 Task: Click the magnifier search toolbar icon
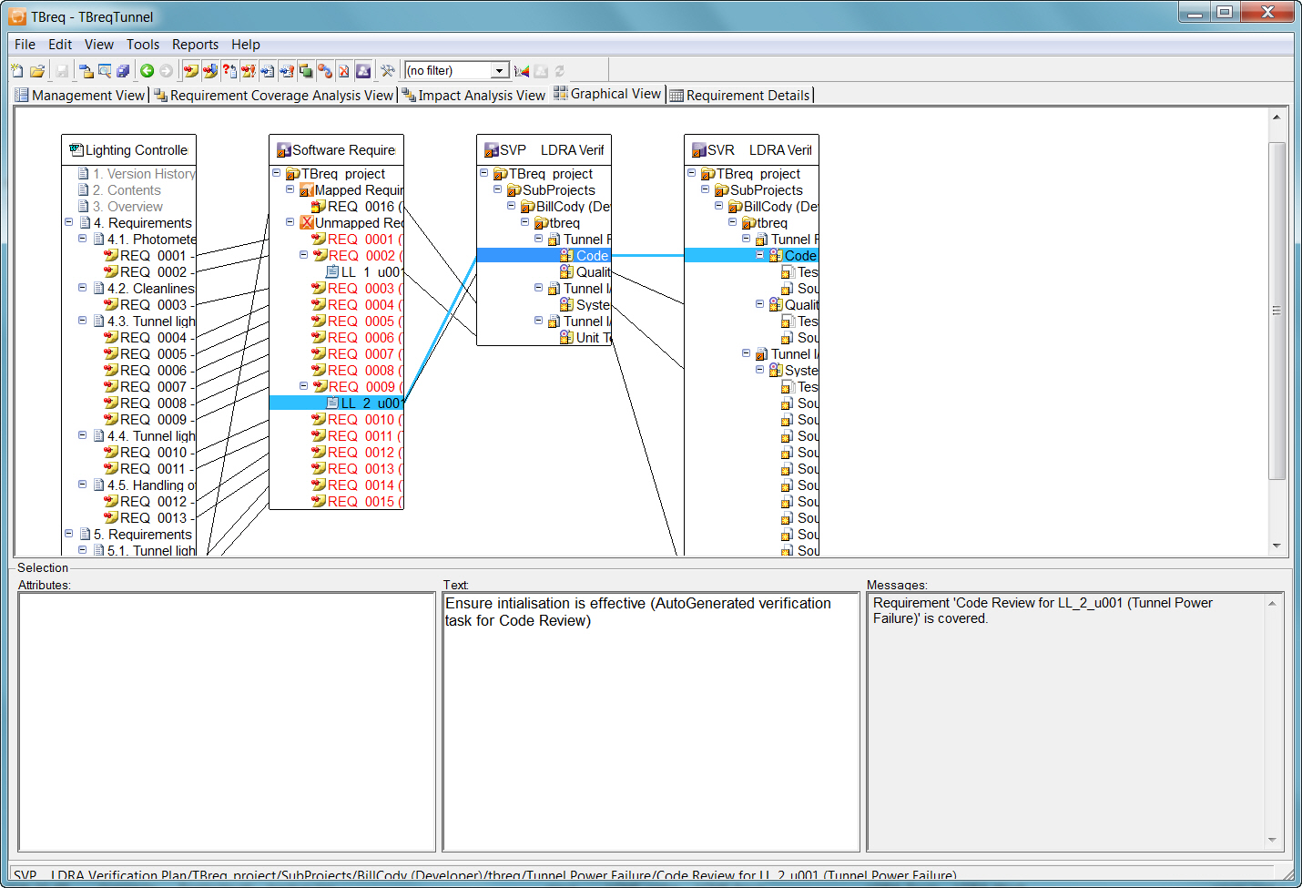(105, 71)
